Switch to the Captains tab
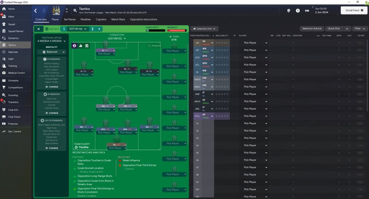Image resolution: width=369 pixels, height=199 pixels. [x=101, y=20]
